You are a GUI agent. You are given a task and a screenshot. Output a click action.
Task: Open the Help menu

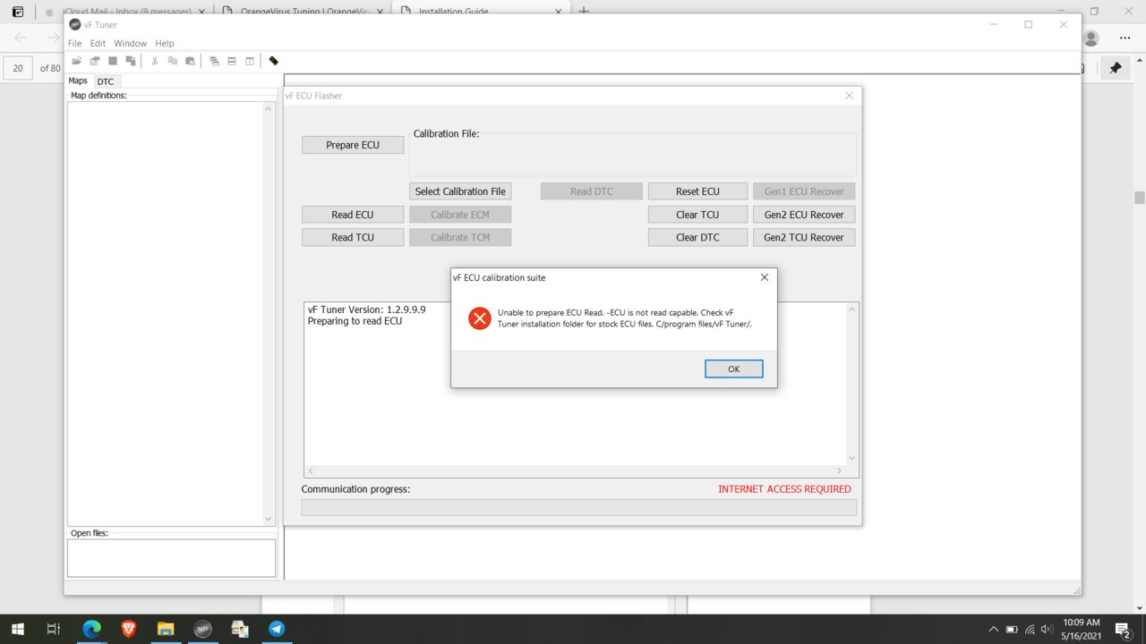click(165, 43)
